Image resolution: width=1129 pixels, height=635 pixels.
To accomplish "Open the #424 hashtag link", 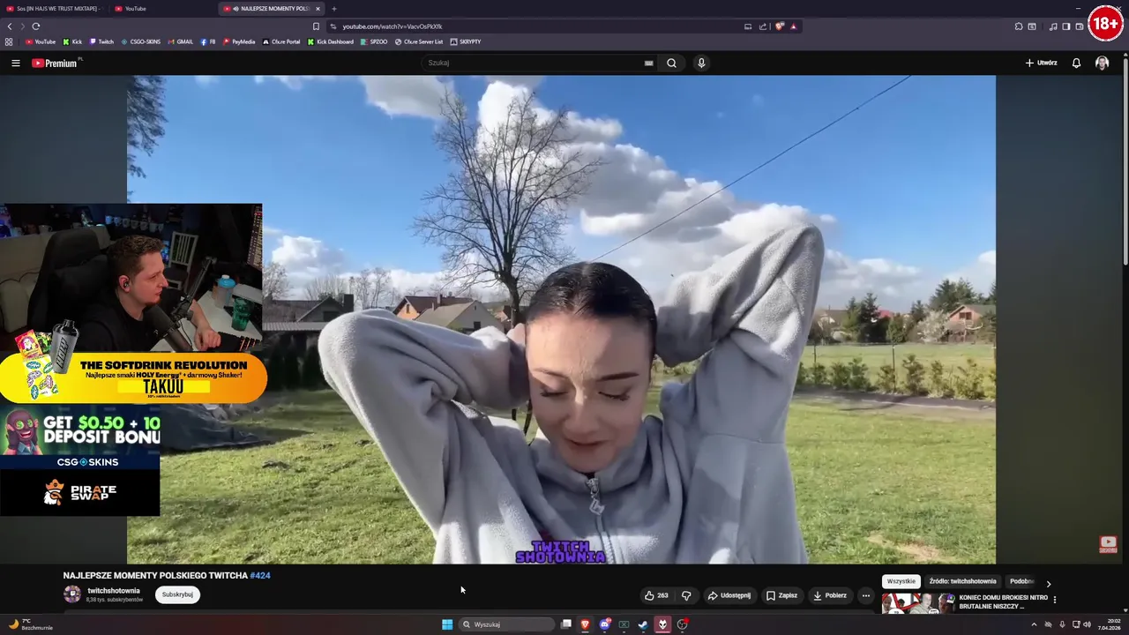I will click(260, 575).
